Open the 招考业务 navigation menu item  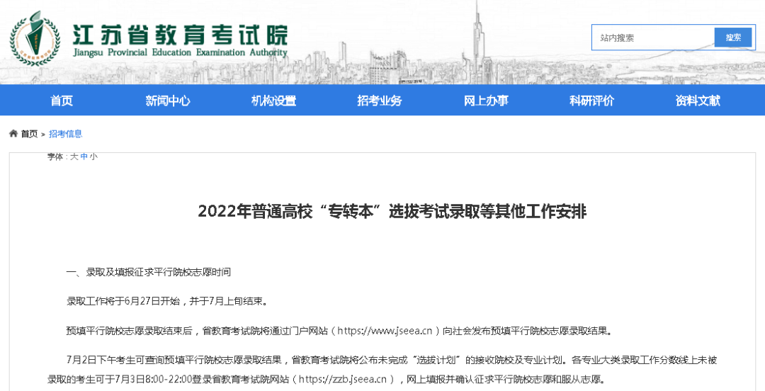380,101
